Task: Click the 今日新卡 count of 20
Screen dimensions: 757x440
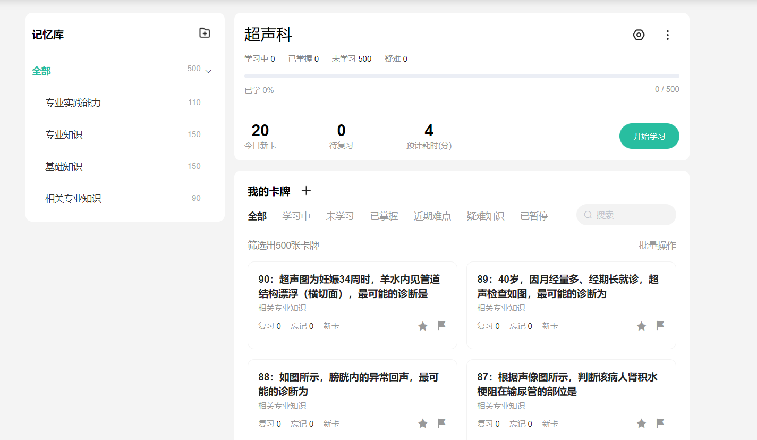Action: [260, 130]
